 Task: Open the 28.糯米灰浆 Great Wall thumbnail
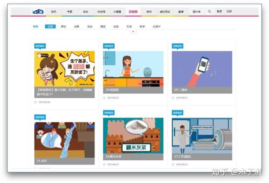click(133, 136)
